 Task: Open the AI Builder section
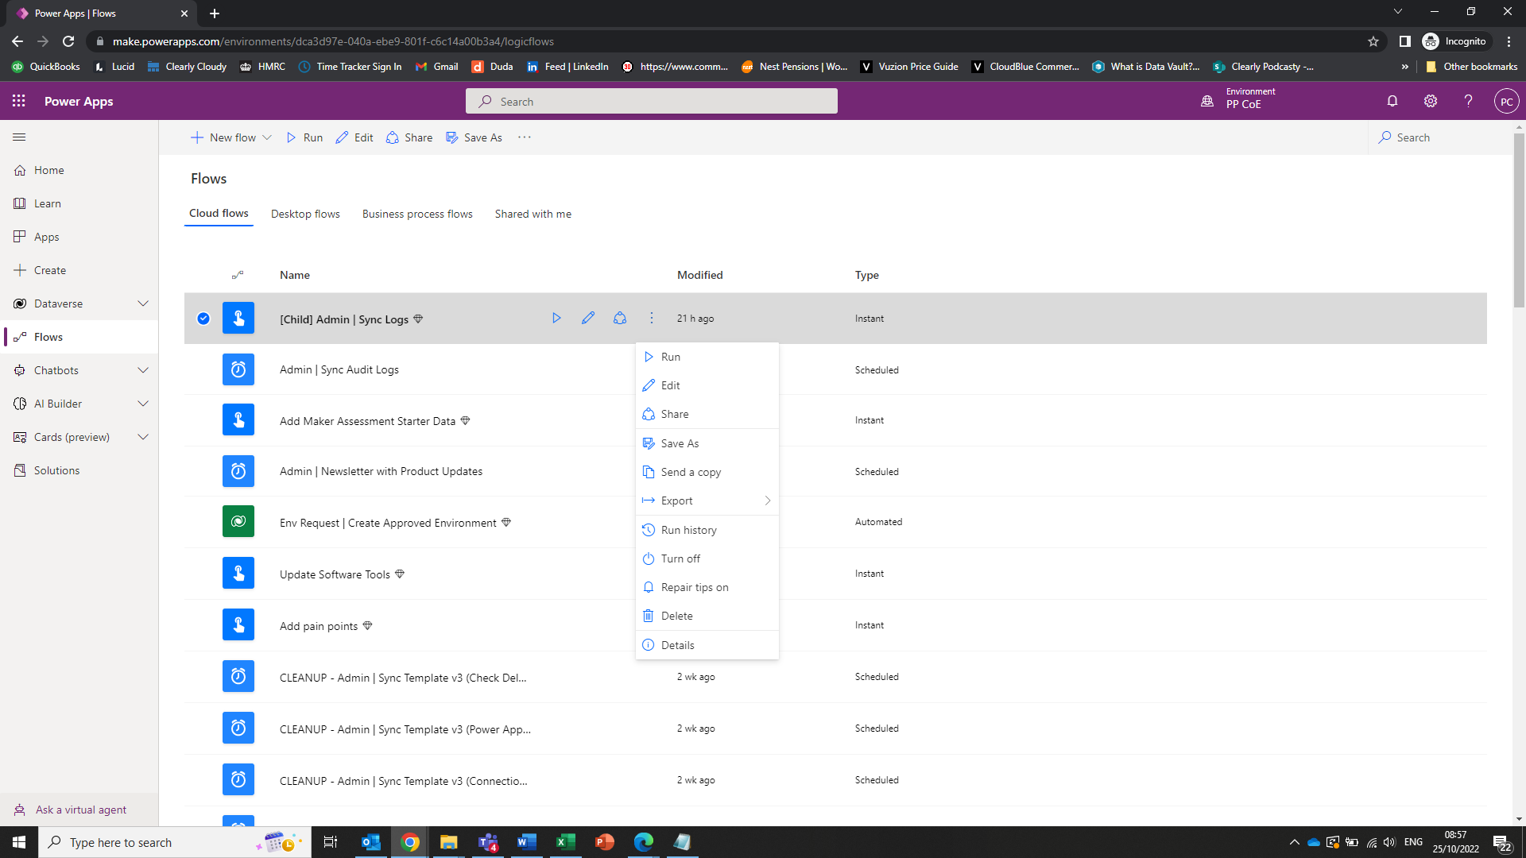coord(58,403)
